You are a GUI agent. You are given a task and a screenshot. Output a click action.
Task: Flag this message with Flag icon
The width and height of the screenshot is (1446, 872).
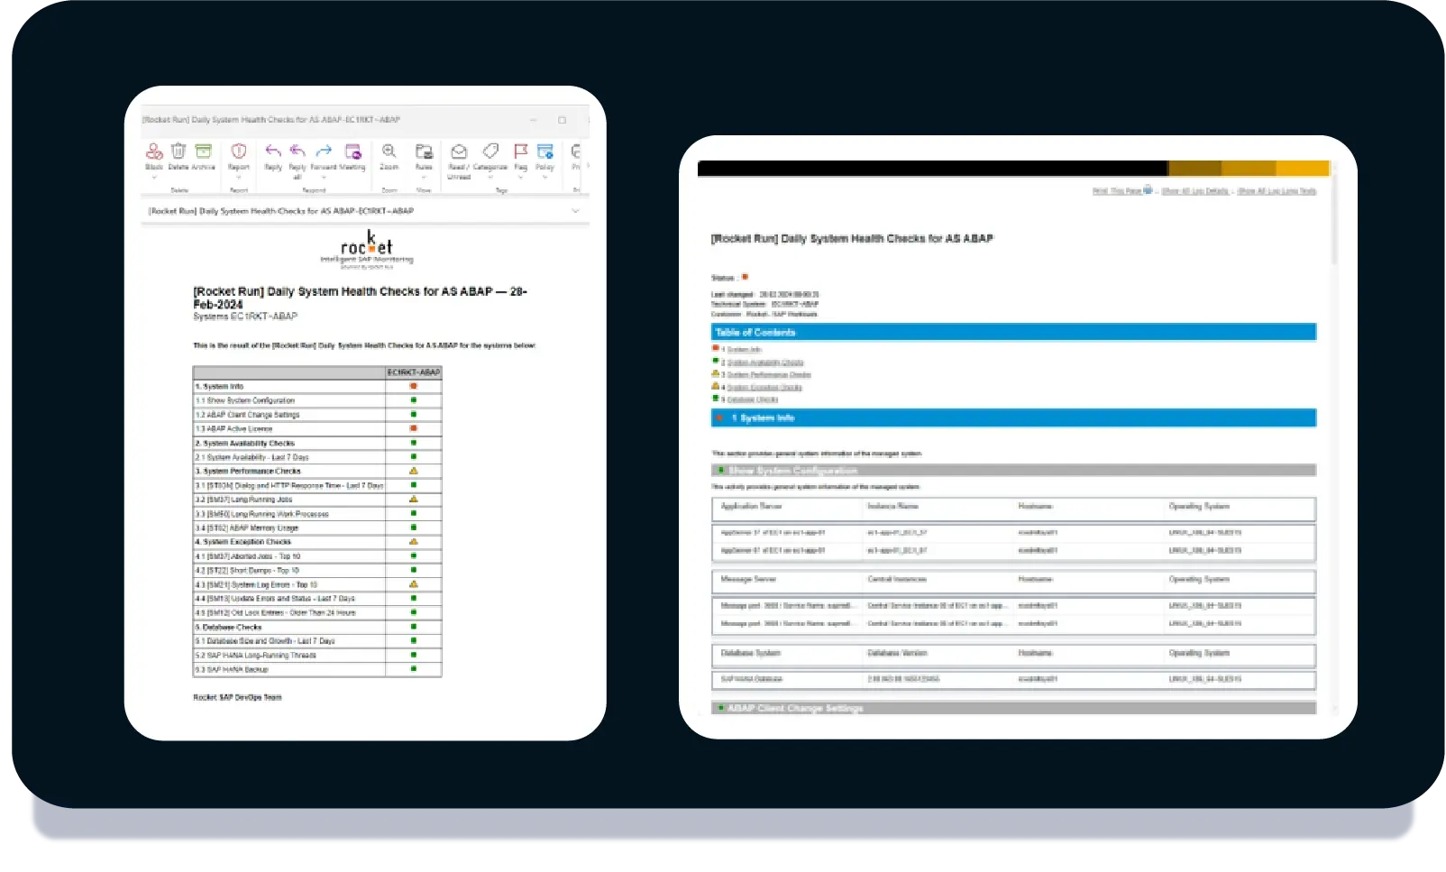[x=521, y=151]
